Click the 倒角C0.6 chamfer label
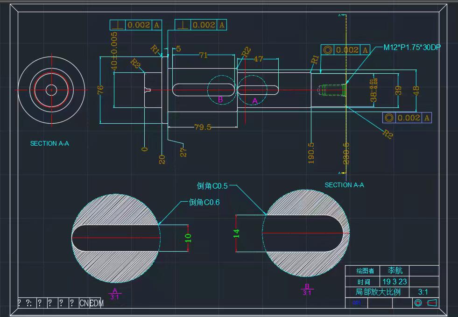Image resolution: width=458 pixels, height=317 pixels. click(204, 202)
